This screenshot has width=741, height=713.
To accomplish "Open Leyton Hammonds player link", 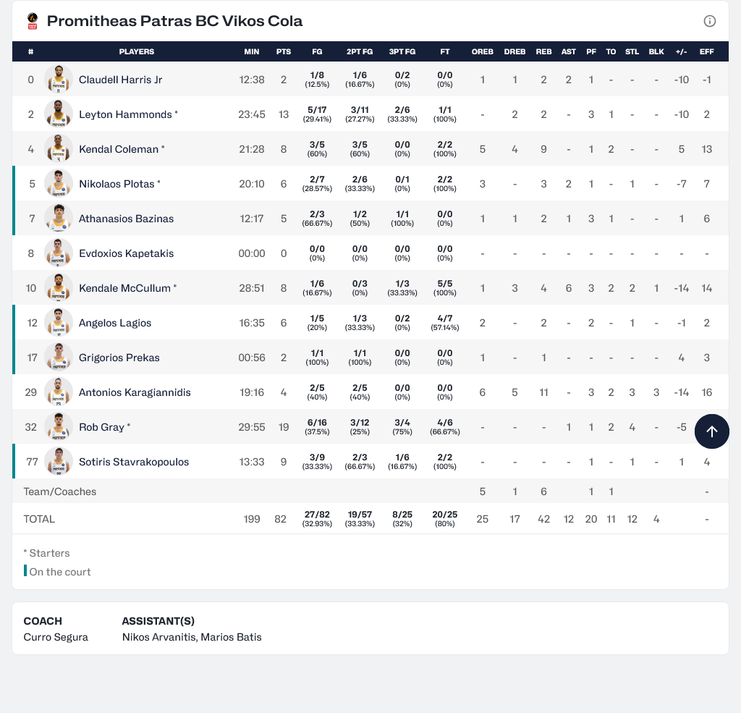I will [x=125, y=114].
